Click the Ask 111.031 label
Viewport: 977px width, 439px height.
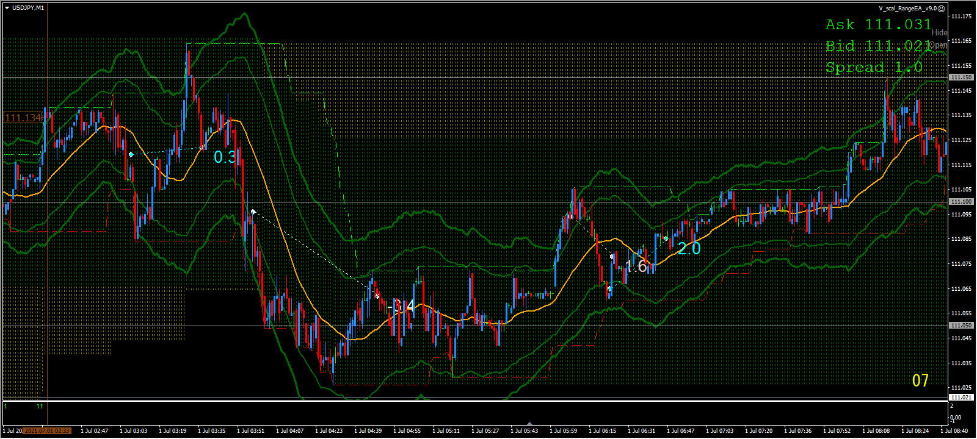(x=878, y=24)
